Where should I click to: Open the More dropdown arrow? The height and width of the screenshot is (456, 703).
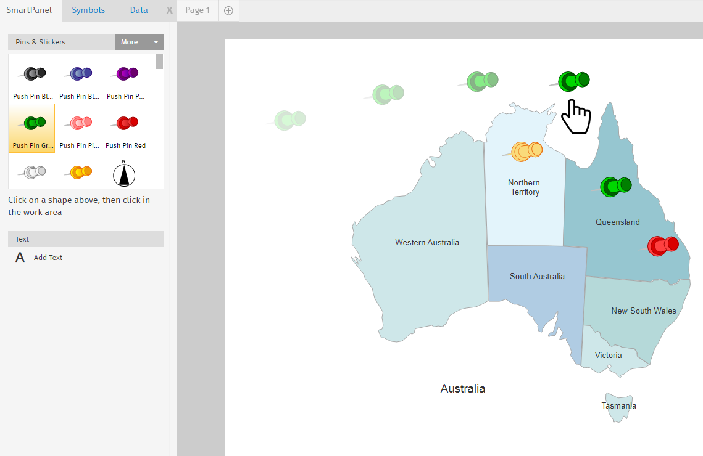(156, 42)
